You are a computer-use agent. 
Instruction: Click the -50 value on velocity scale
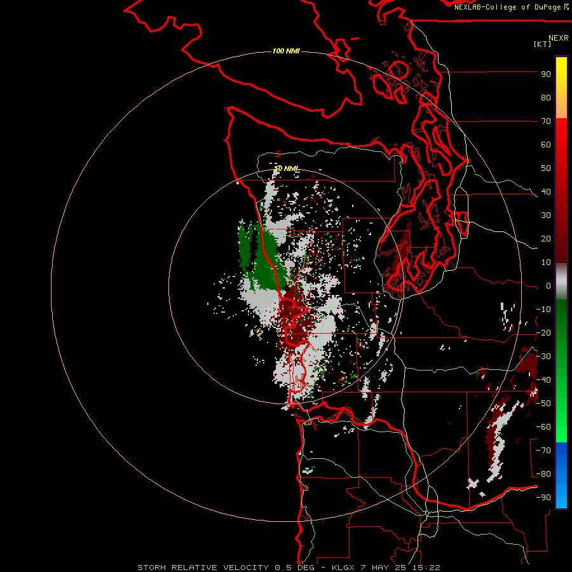click(543, 404)
